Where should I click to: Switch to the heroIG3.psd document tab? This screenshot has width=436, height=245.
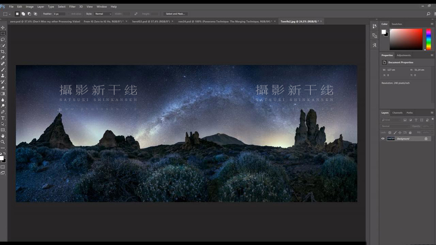click(x=151, y=21)
